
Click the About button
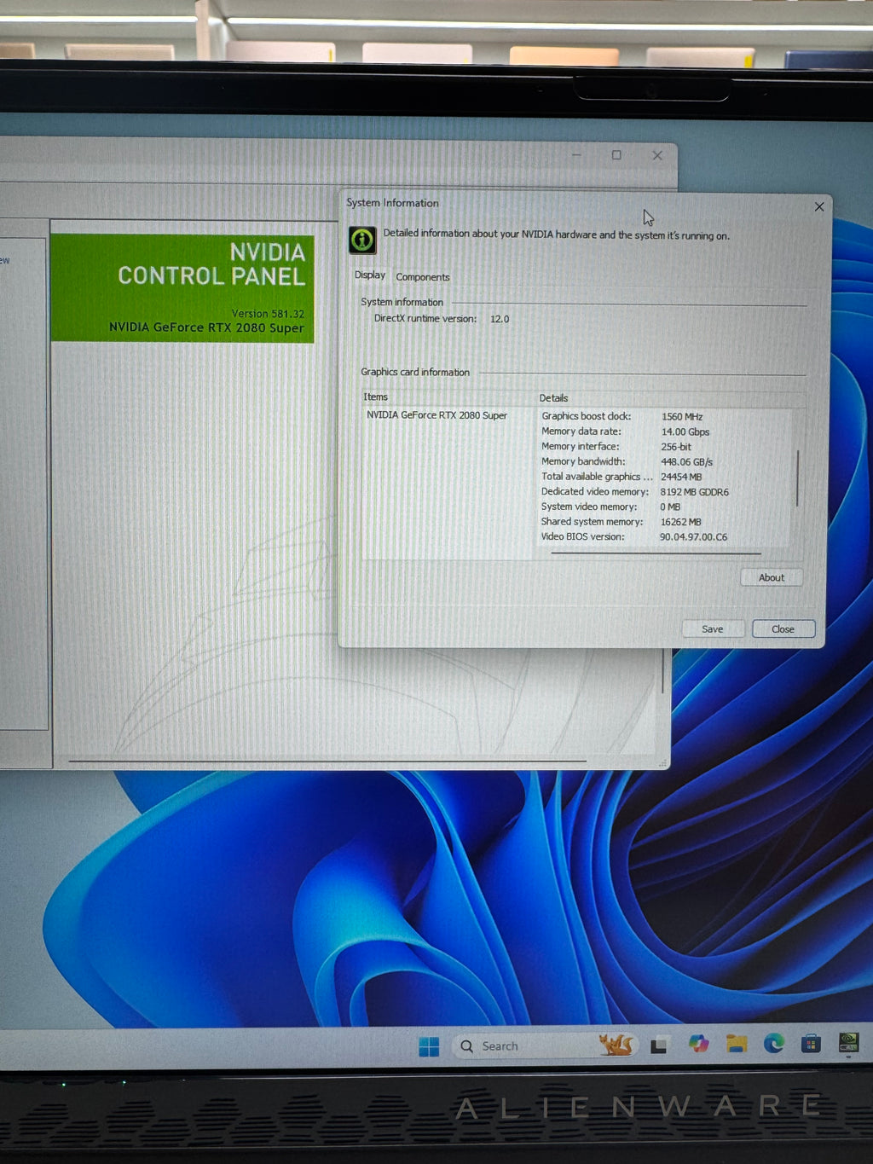click(772, 577)
